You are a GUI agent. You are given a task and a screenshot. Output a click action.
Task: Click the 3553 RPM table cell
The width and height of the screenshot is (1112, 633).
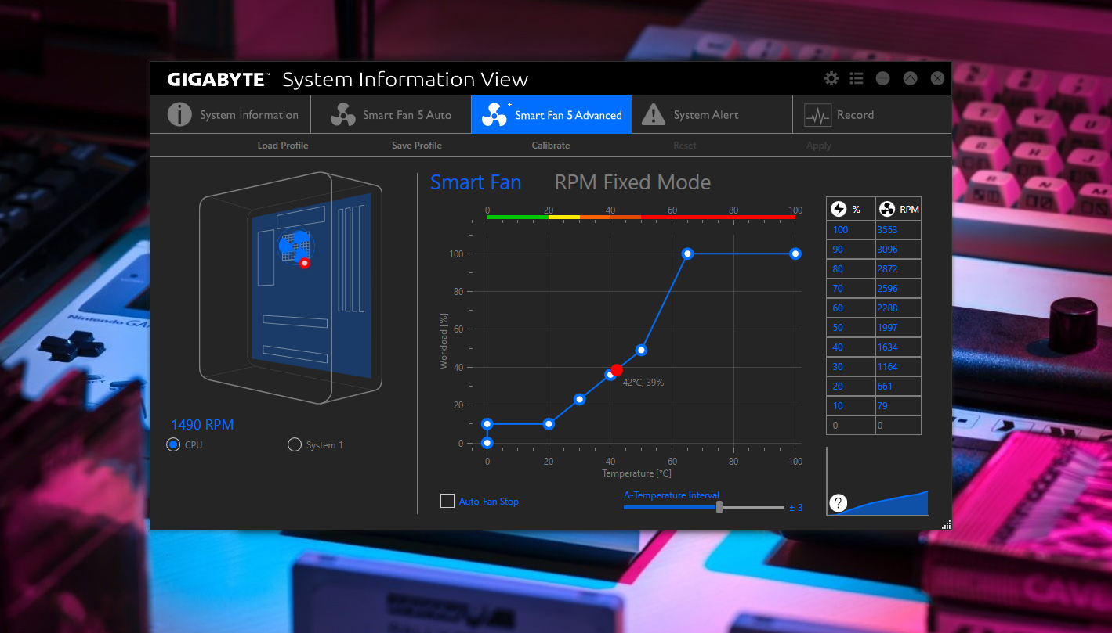tap(898, 230)
